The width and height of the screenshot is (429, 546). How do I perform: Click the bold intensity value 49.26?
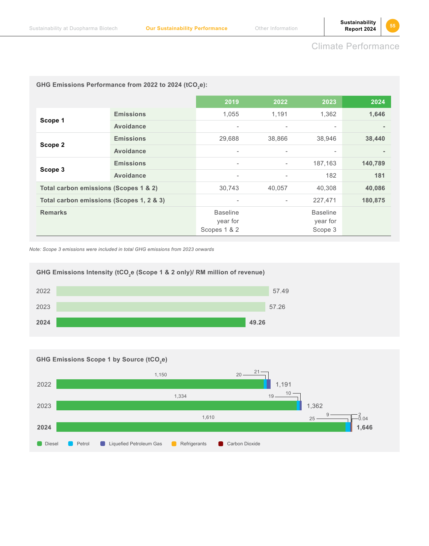point(257,323)
